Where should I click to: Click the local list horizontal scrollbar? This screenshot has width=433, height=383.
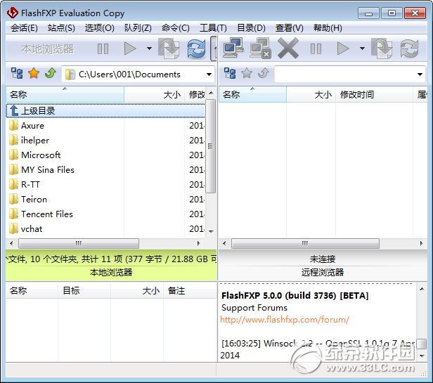79,244
